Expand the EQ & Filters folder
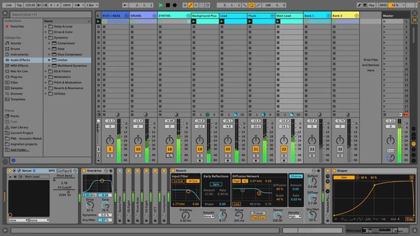The height and width of the screenshot is (236, 420). tap(46, 71)
